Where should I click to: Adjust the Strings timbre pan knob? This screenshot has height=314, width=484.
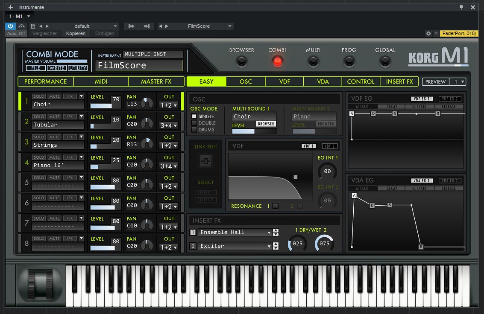pyautogui.click(x=147, y=144)
